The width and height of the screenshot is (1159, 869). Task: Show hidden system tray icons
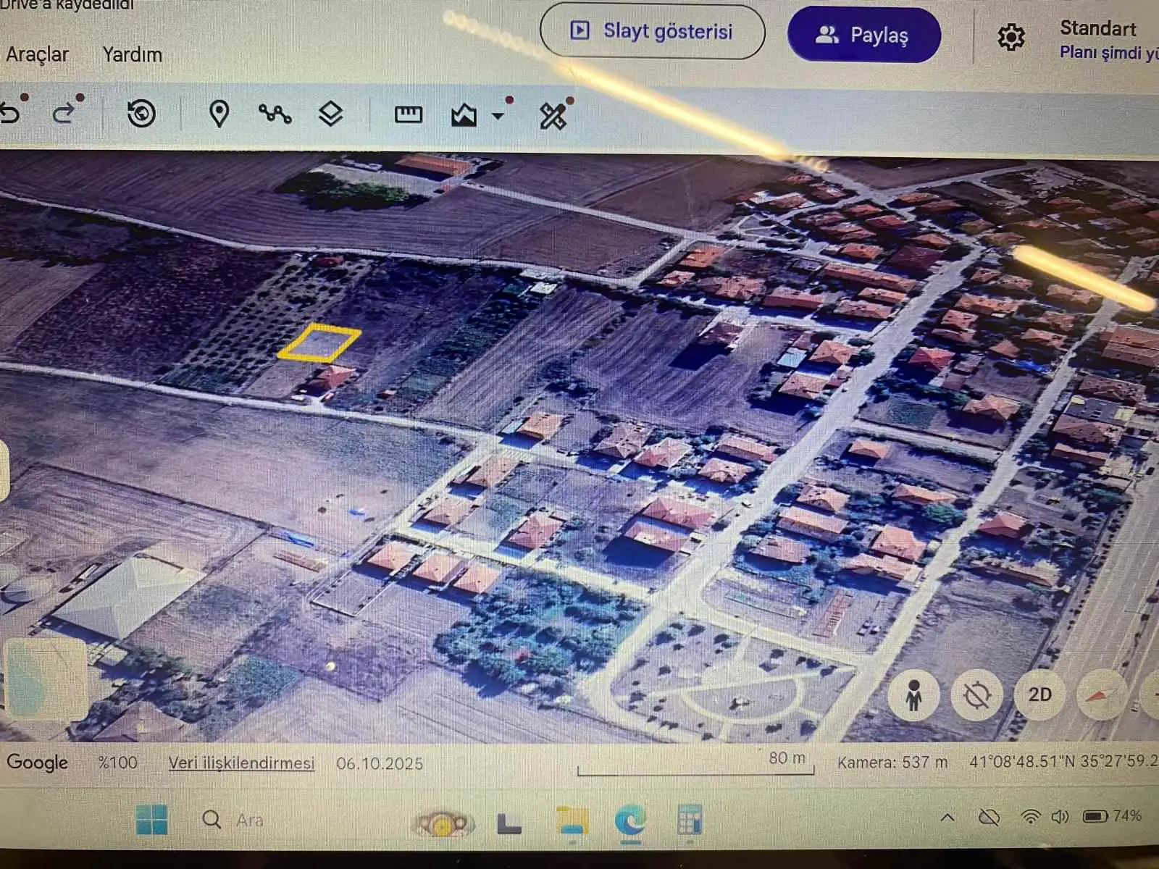(947, 818)
